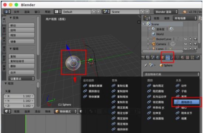
Task: Open the World properties tab (globe icon)
Action: point(158,57)
